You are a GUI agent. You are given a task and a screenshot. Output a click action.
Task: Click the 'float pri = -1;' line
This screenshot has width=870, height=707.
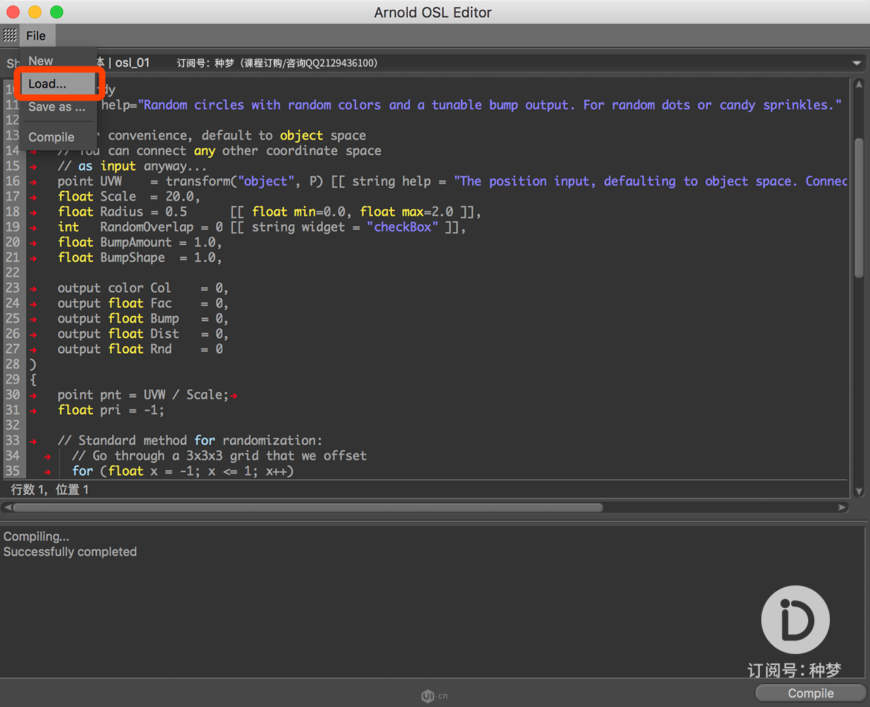point(111,410)
